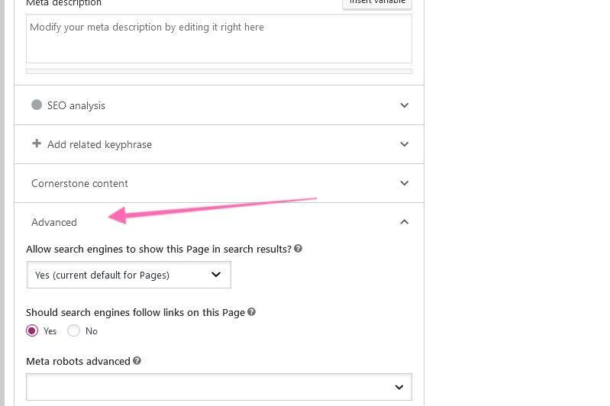Click the meta description length progress bar

(x=218, y=72)
